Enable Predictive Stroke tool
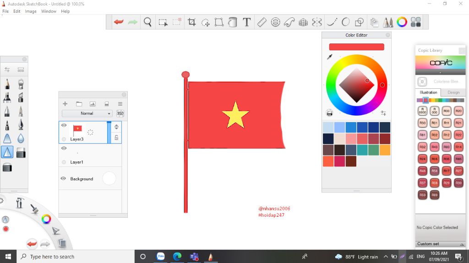469x263 pixels. 345,22
